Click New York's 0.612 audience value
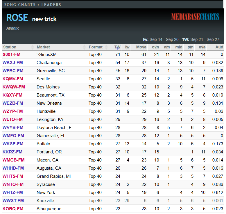 [218, 193]
